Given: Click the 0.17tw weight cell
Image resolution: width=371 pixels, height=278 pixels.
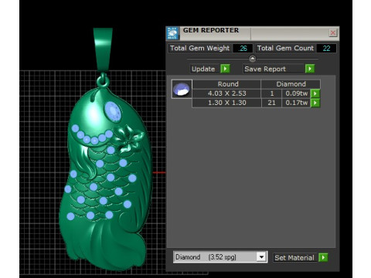Looking at the screenshot, I should pos(296,103).
